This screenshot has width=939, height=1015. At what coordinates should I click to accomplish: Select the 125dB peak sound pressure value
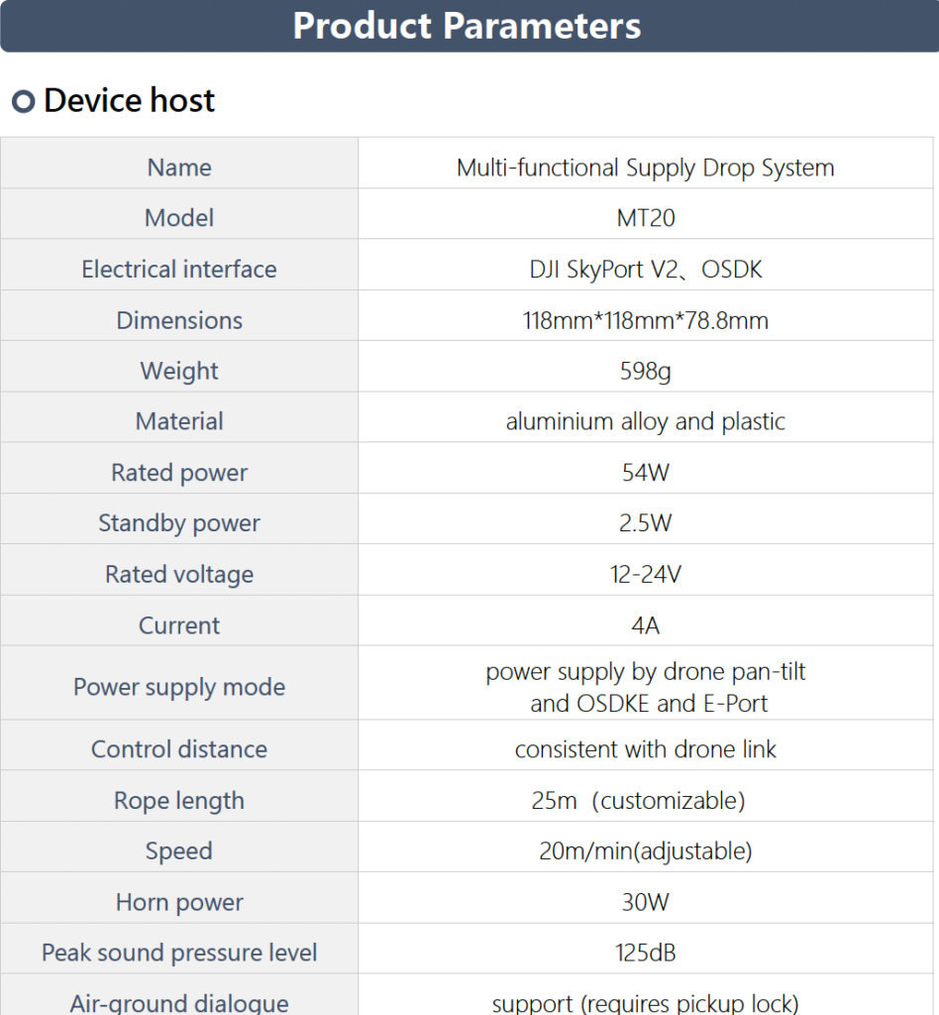(645, 954)
